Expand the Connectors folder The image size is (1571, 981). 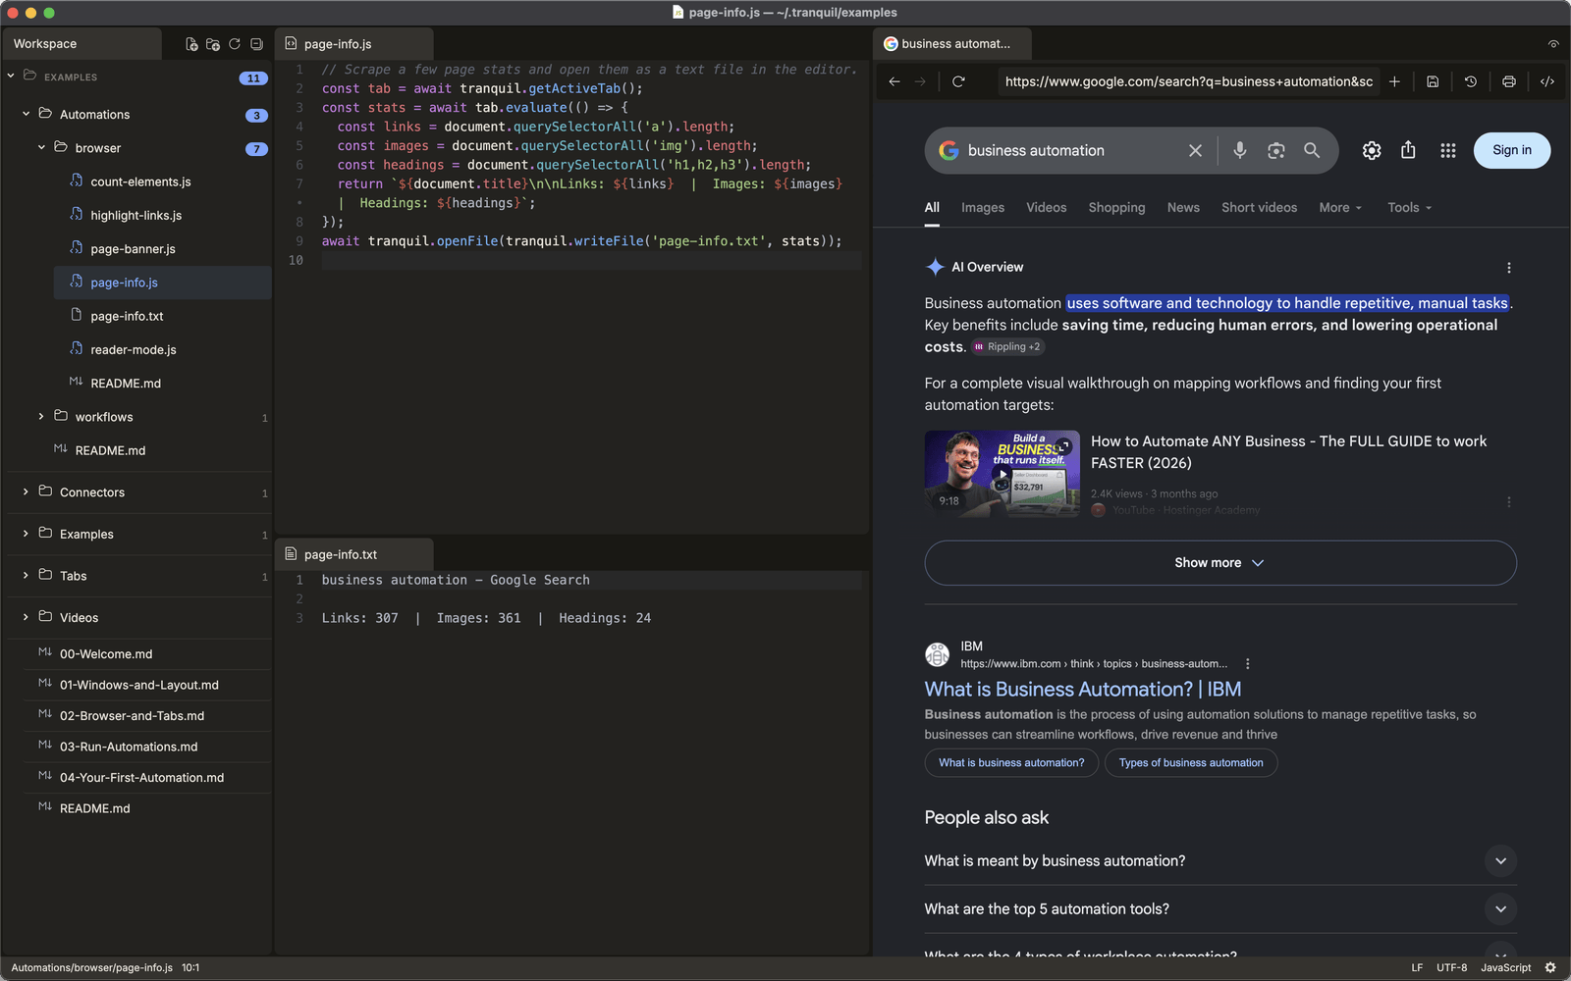(26, 492)
